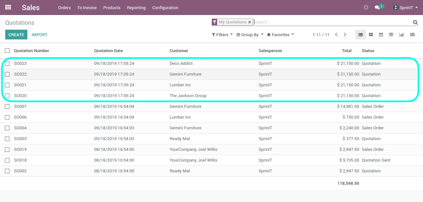Open the To Invoice menu
Viewport: 423px width, 202px height.
coord(87,7)
